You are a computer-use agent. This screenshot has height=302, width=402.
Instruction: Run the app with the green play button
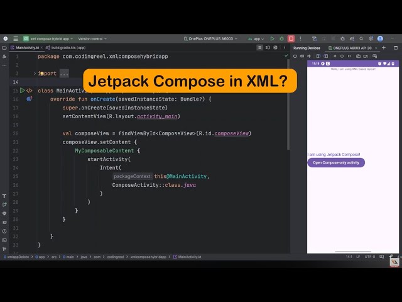pos(272,39)
